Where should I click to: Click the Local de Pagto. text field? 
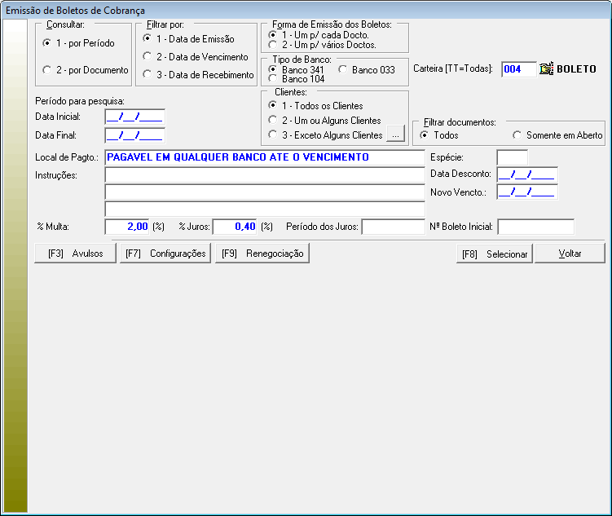265,157
